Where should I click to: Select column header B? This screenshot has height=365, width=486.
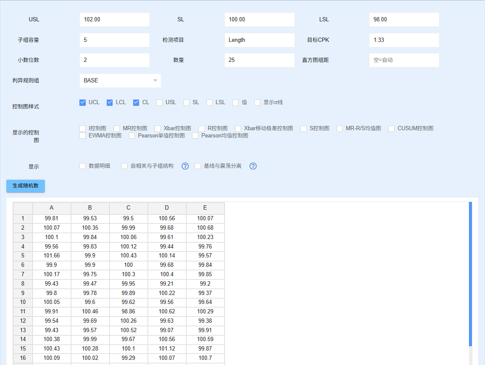coord(90,208)
